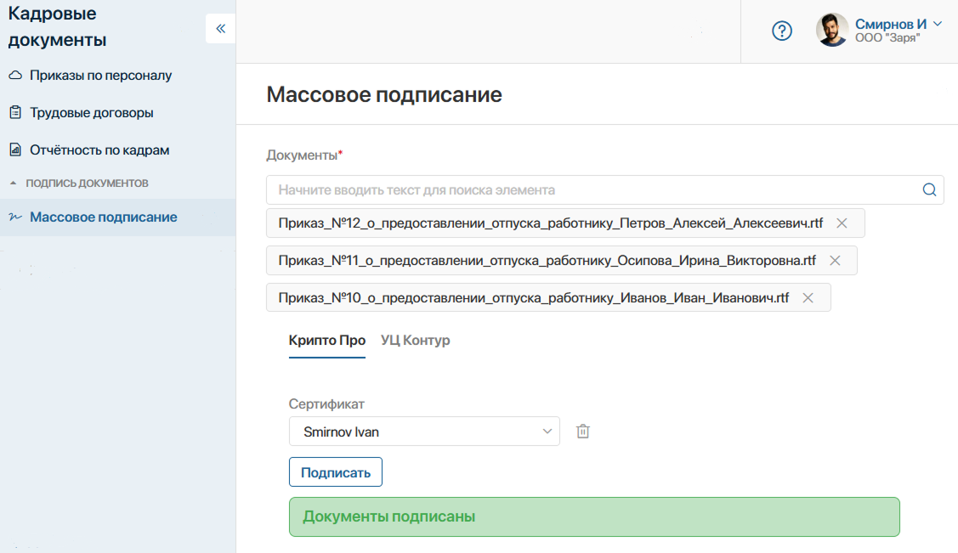
Task: Click the ООО "Заря" company label
Action: 887,38
